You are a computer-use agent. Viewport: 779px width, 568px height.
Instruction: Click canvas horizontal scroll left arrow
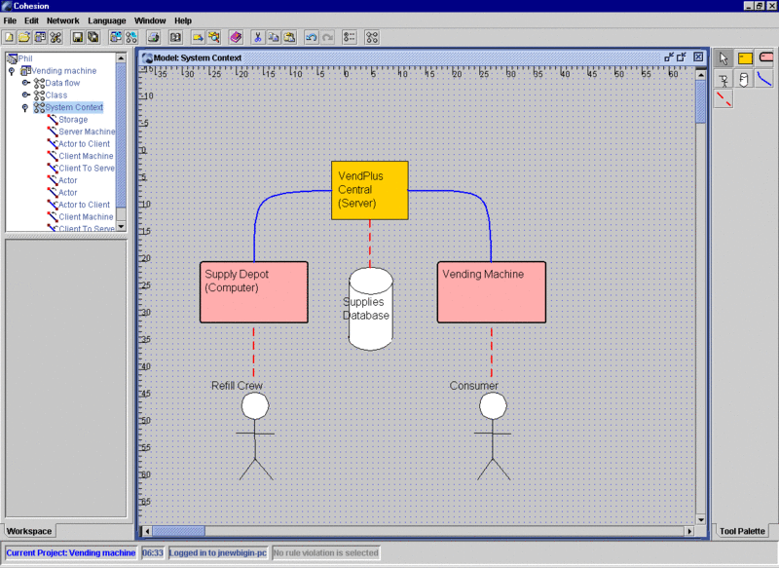(x=147, y=531)
